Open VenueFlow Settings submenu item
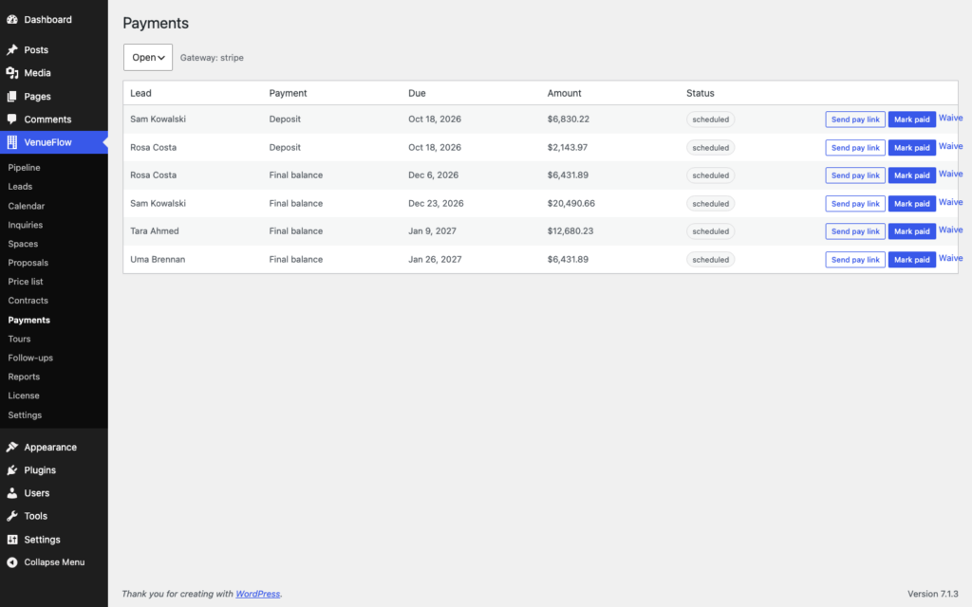The image size is (972, 607). (x=25, y=415)
